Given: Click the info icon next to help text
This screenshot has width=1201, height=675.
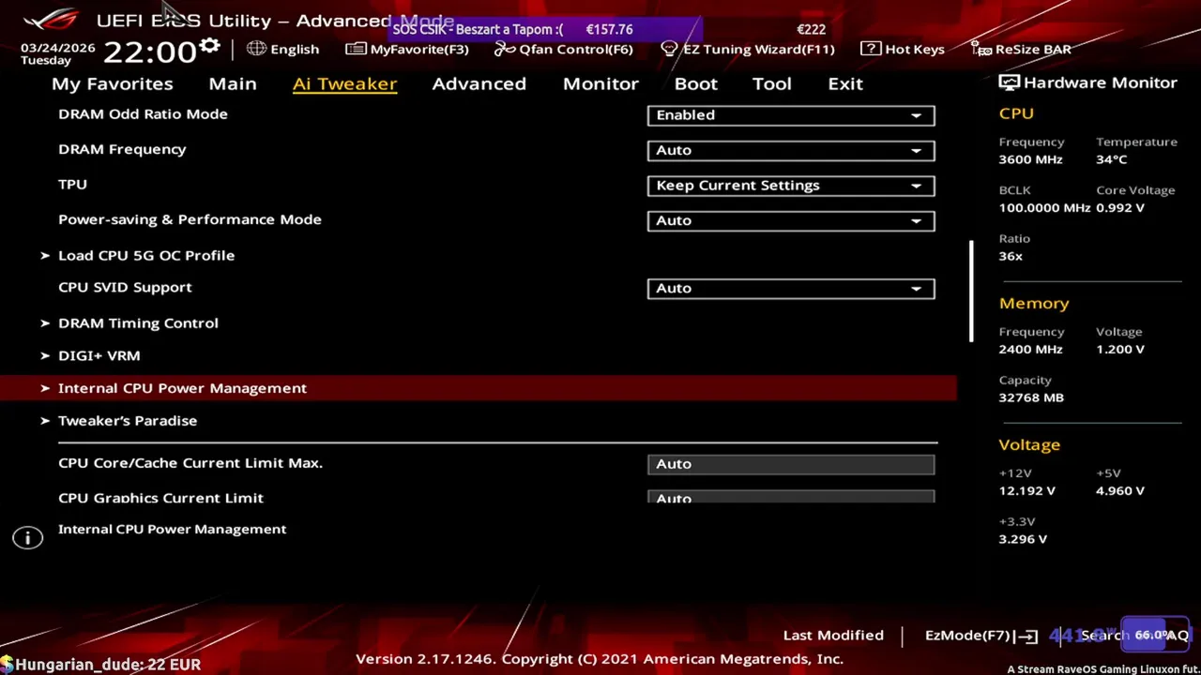Looking at the screenshot, I should pyautogui.click(x=28, y=537).
